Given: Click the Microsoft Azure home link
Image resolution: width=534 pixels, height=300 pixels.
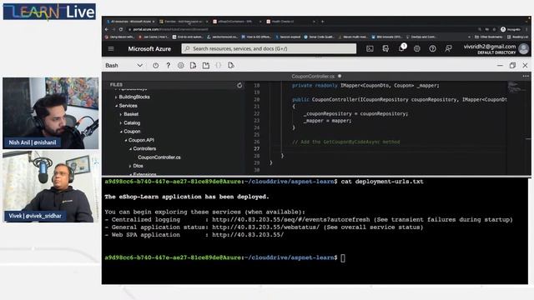Looking at the screenshot, I should (x=149, y=48).
